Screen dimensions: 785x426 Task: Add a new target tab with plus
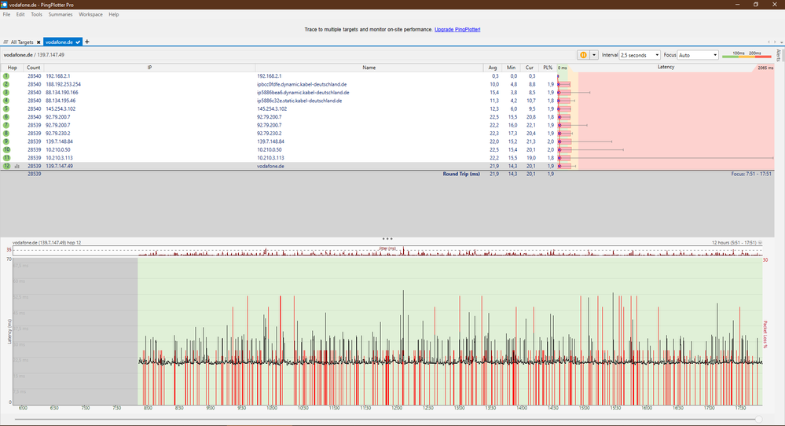(x=87, y=42)
